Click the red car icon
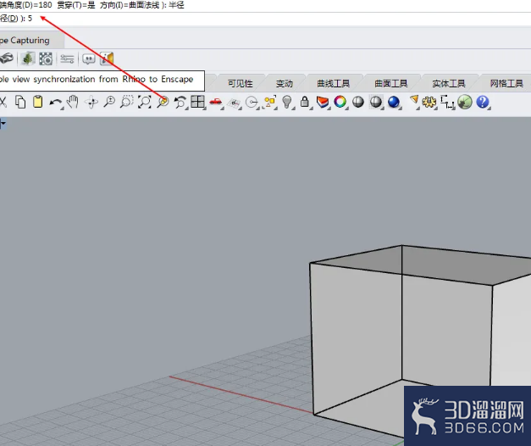 point(216,102)
